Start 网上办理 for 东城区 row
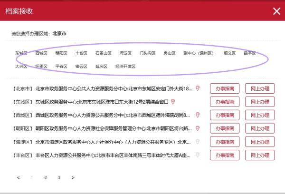Viewport: 285px width, 194px height. (260, 102)
